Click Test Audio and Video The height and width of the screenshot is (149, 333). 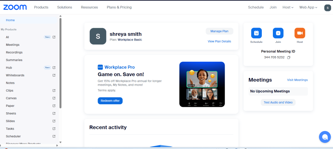(x=278, y=102)
